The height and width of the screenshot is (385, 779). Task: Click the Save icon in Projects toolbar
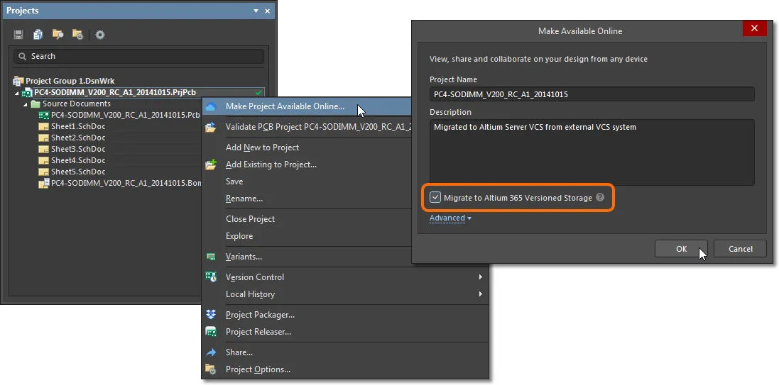tap(18, 35)
